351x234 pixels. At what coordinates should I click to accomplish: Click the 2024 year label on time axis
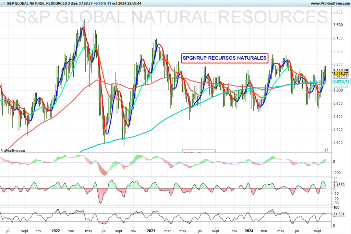click(249, 231)
